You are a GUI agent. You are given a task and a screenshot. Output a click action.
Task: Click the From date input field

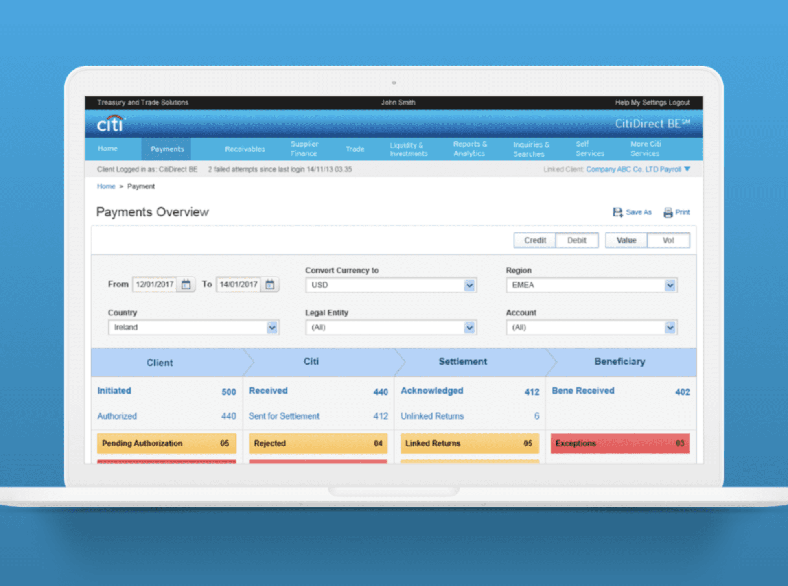[x=155, y=284]
